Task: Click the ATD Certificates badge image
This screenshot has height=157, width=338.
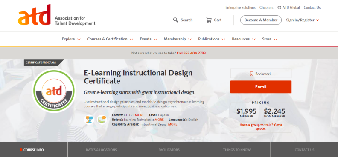Action: [x=54, y=91]
